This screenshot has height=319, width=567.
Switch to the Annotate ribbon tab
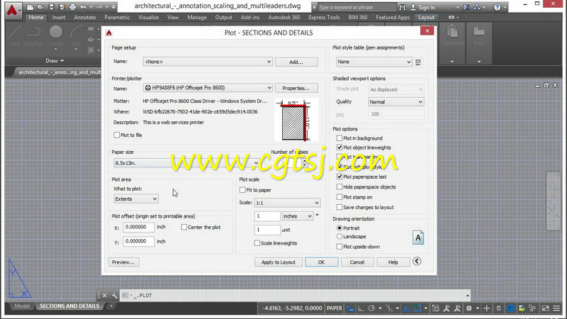tap(85, 17)
